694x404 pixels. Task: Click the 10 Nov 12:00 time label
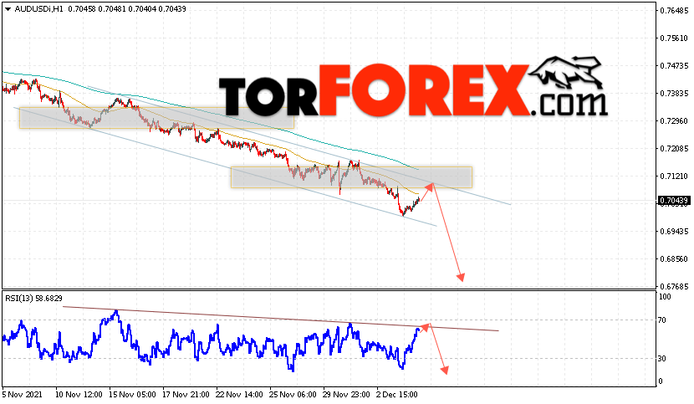coord(79,394)
